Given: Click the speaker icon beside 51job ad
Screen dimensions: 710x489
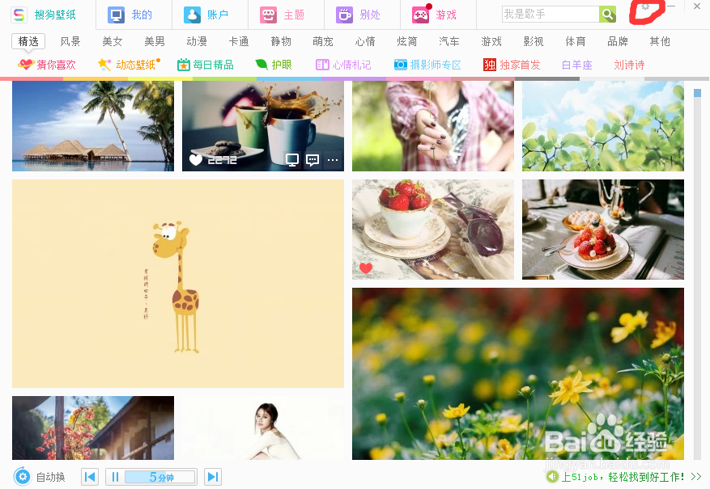Looking at the screenshot, I should (552, 476).
